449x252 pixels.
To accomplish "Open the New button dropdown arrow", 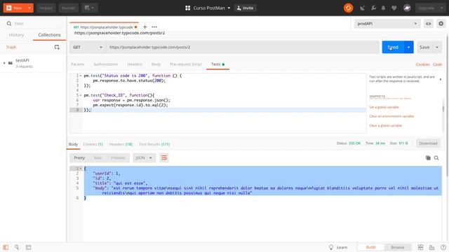I will (x=29, y=8).
